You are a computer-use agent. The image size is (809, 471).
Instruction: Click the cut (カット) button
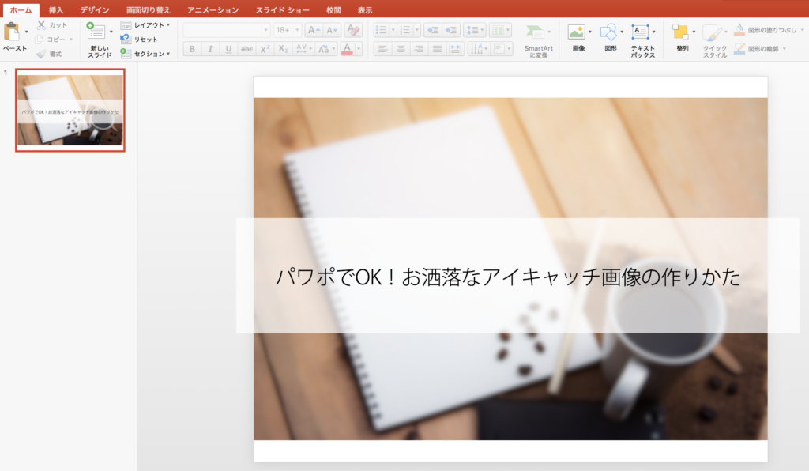(52, 25)
